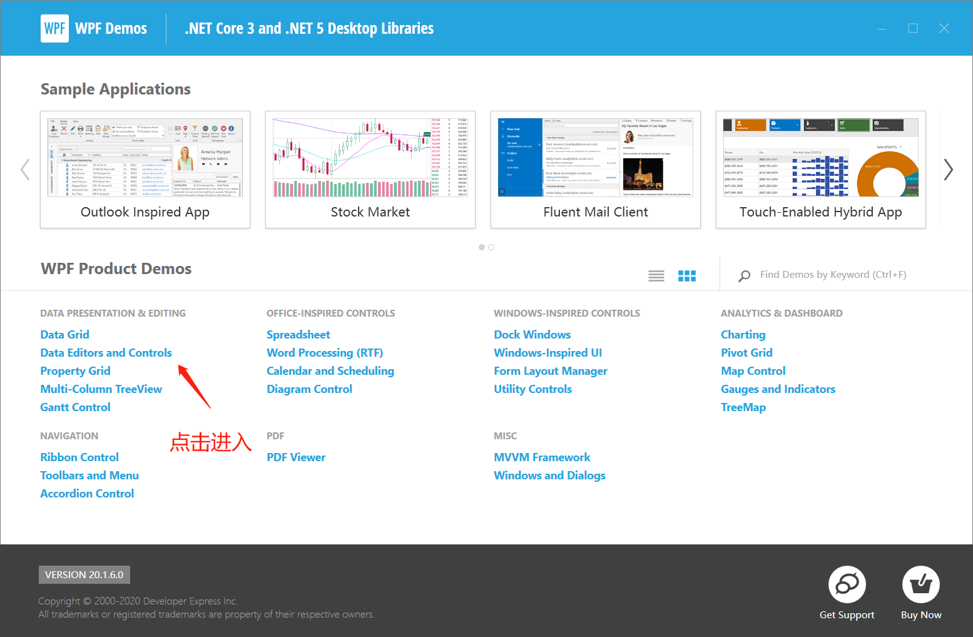The height and width of the screenshot is (637, 973).
Task: Open the Pivot Grid demo
Action: click(x=746, y=353)
